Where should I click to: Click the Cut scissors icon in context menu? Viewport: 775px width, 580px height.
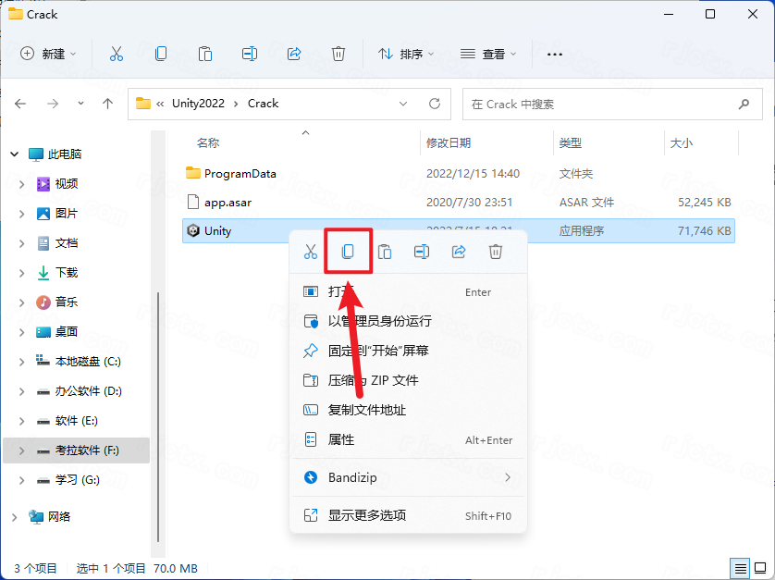[311, 252]
